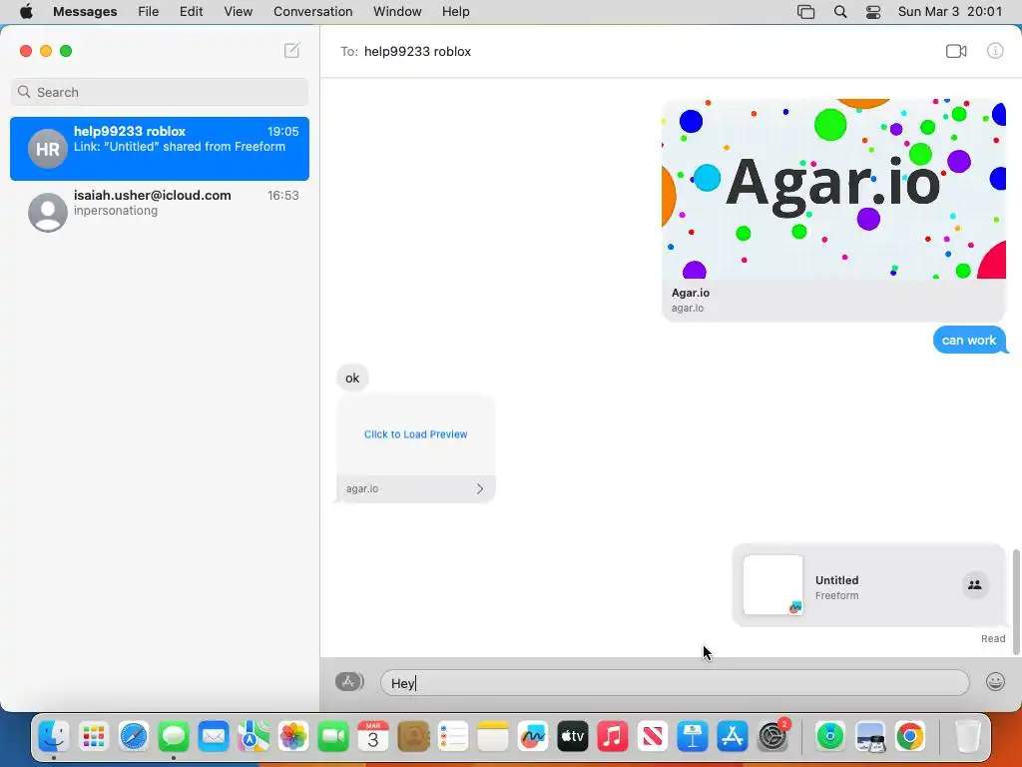Click the Read receipt label

(993, 638)
